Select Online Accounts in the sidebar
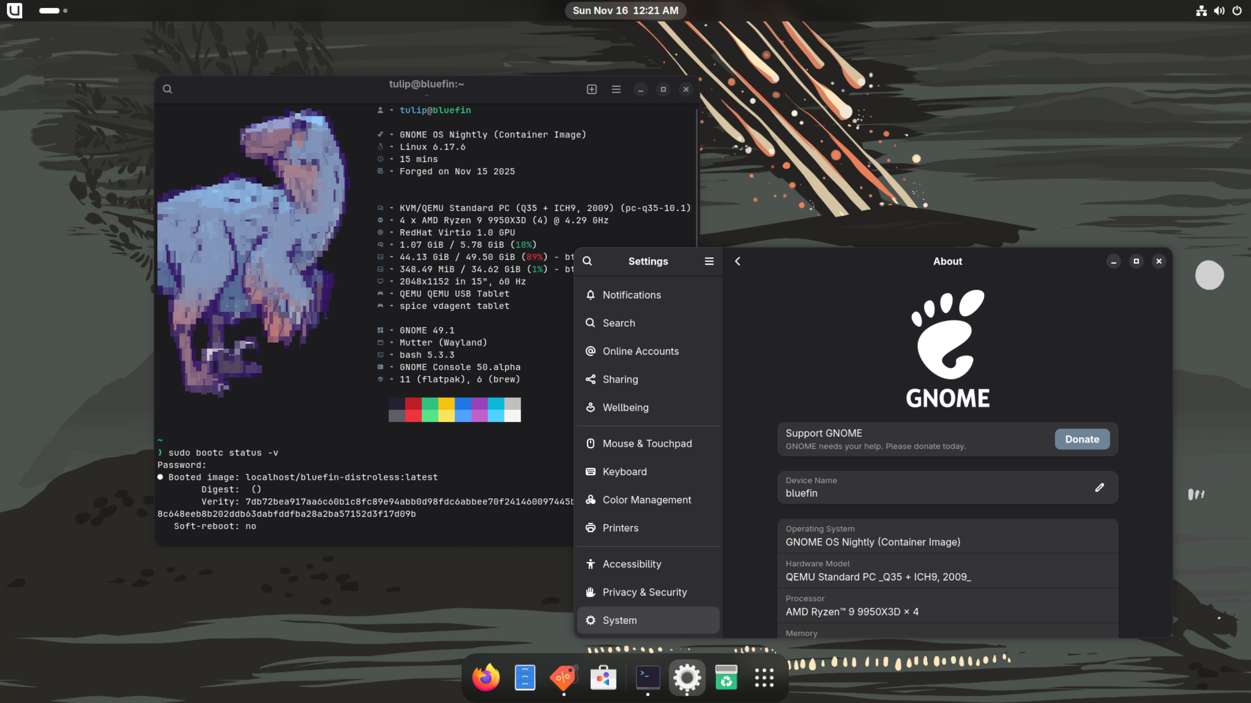The width and height of the screenshot is (1251, 703). (x=640, y=351)
